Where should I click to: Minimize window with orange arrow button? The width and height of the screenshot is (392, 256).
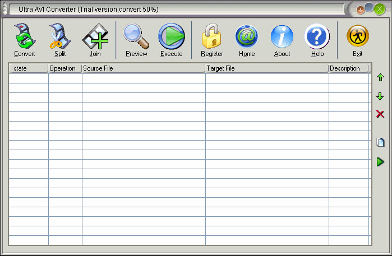pos(360,10)
